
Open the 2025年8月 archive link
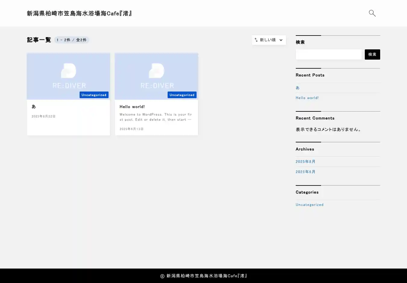305,162
